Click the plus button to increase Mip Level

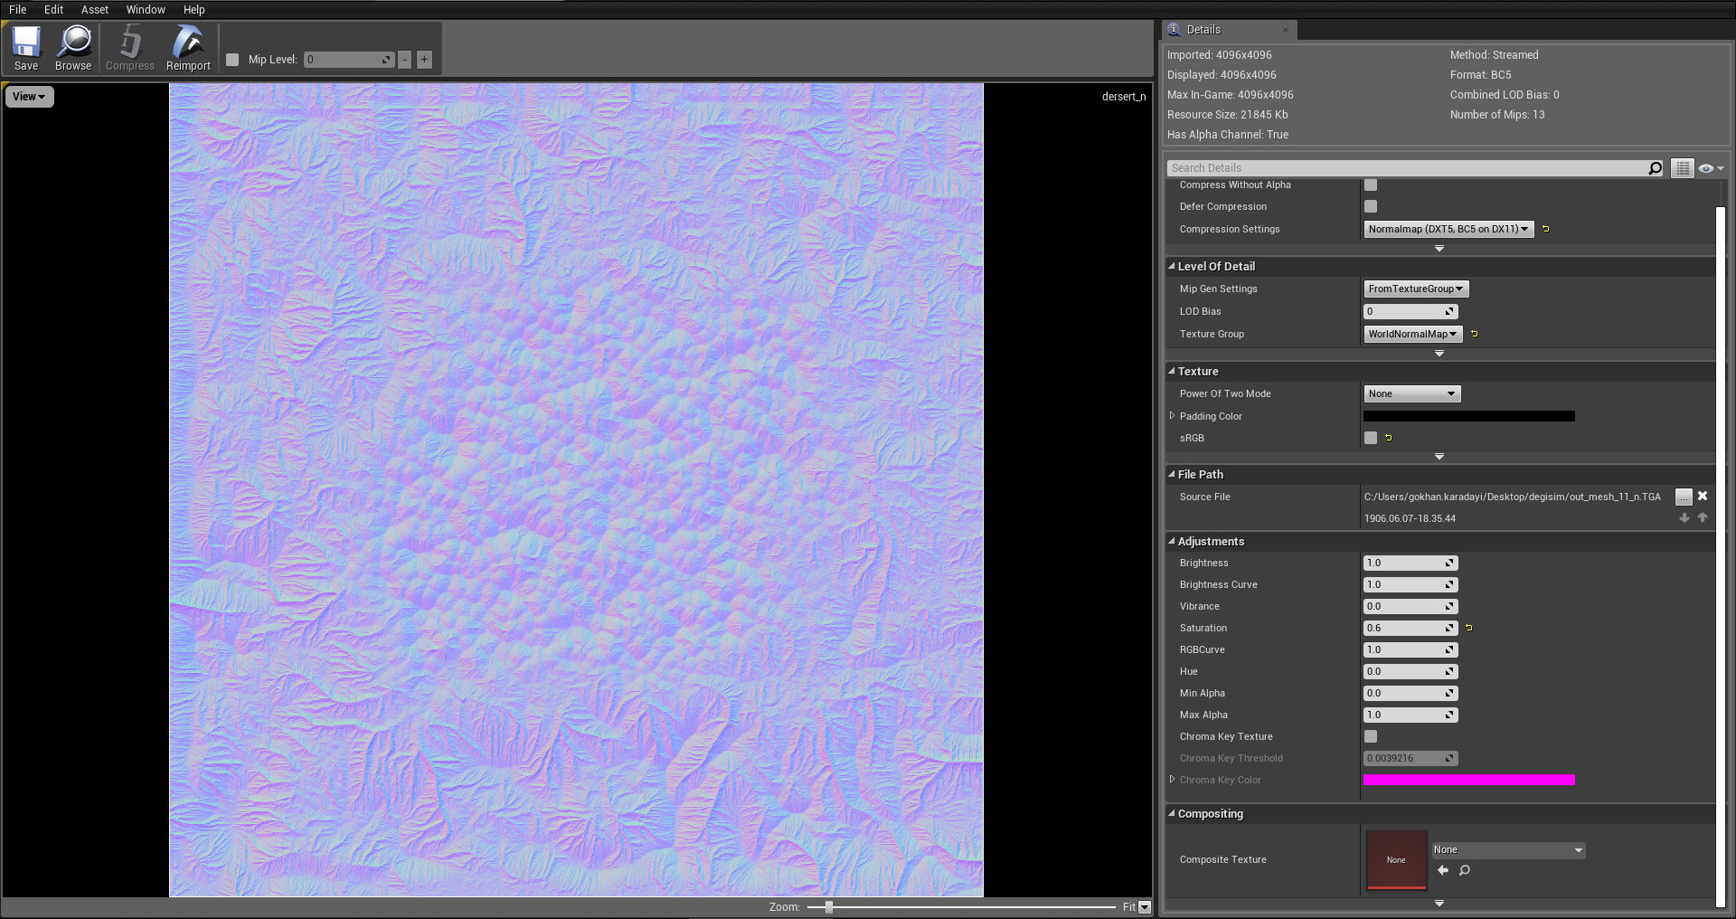424,60
